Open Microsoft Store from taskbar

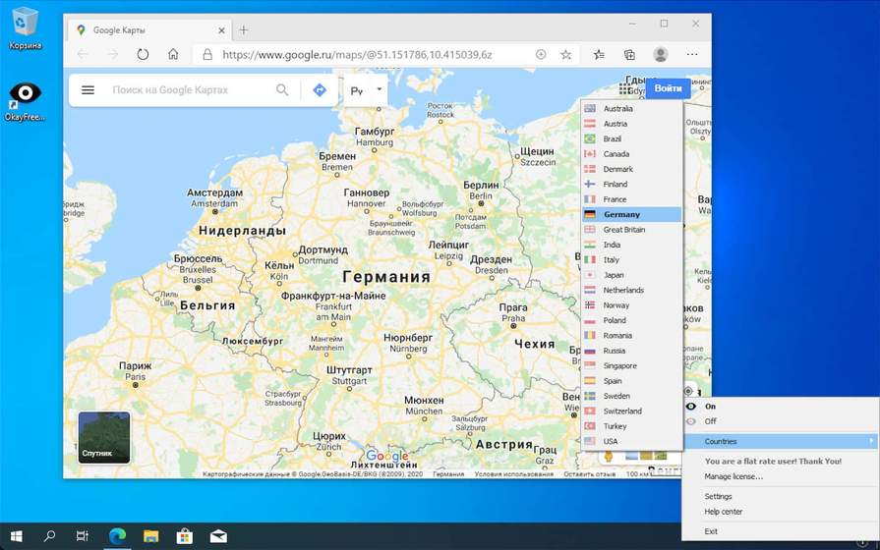[185, 536]
